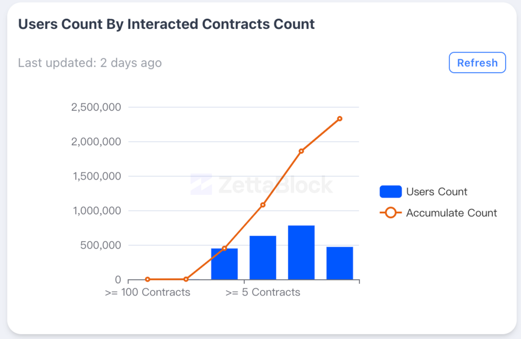Click the orange point above '>= 100 Contracts'
The width and height of the screenshot is (521, 339).
[148, 279]
